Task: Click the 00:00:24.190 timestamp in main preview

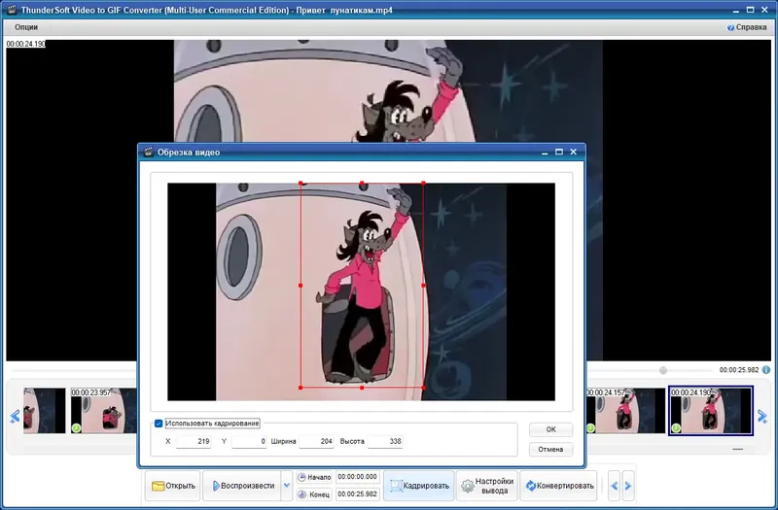Action: 26,44
